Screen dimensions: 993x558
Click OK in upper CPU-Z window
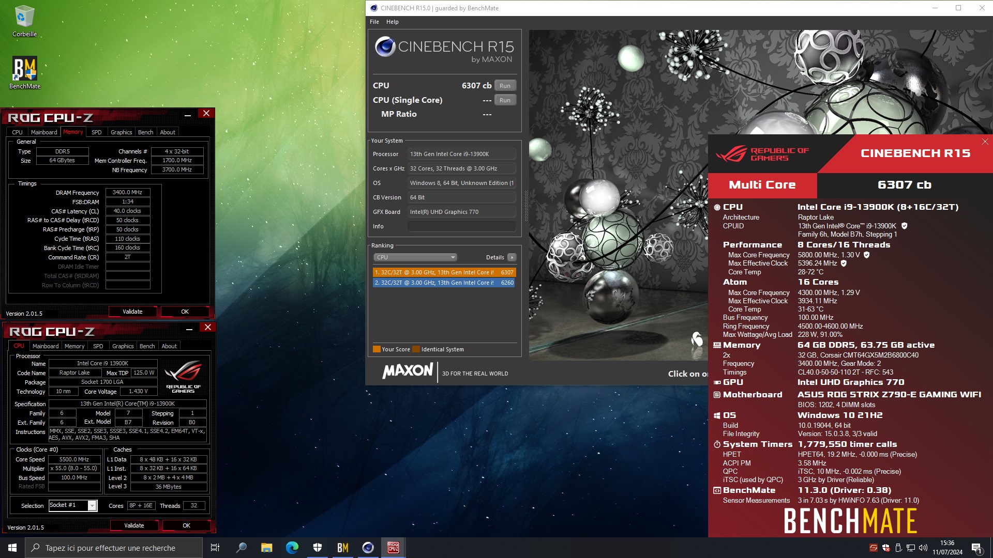pos(185,312)
